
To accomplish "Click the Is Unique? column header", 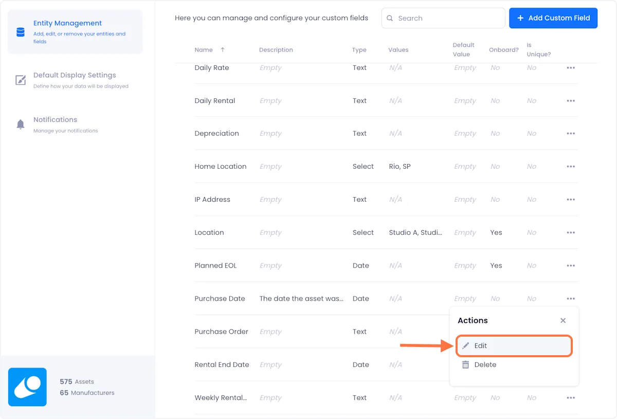I will click(x=539, y=49).
